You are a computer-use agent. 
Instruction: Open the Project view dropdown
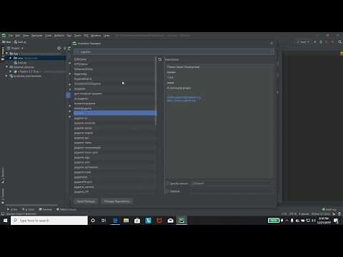pyautogui.click(x=16, y=49)
